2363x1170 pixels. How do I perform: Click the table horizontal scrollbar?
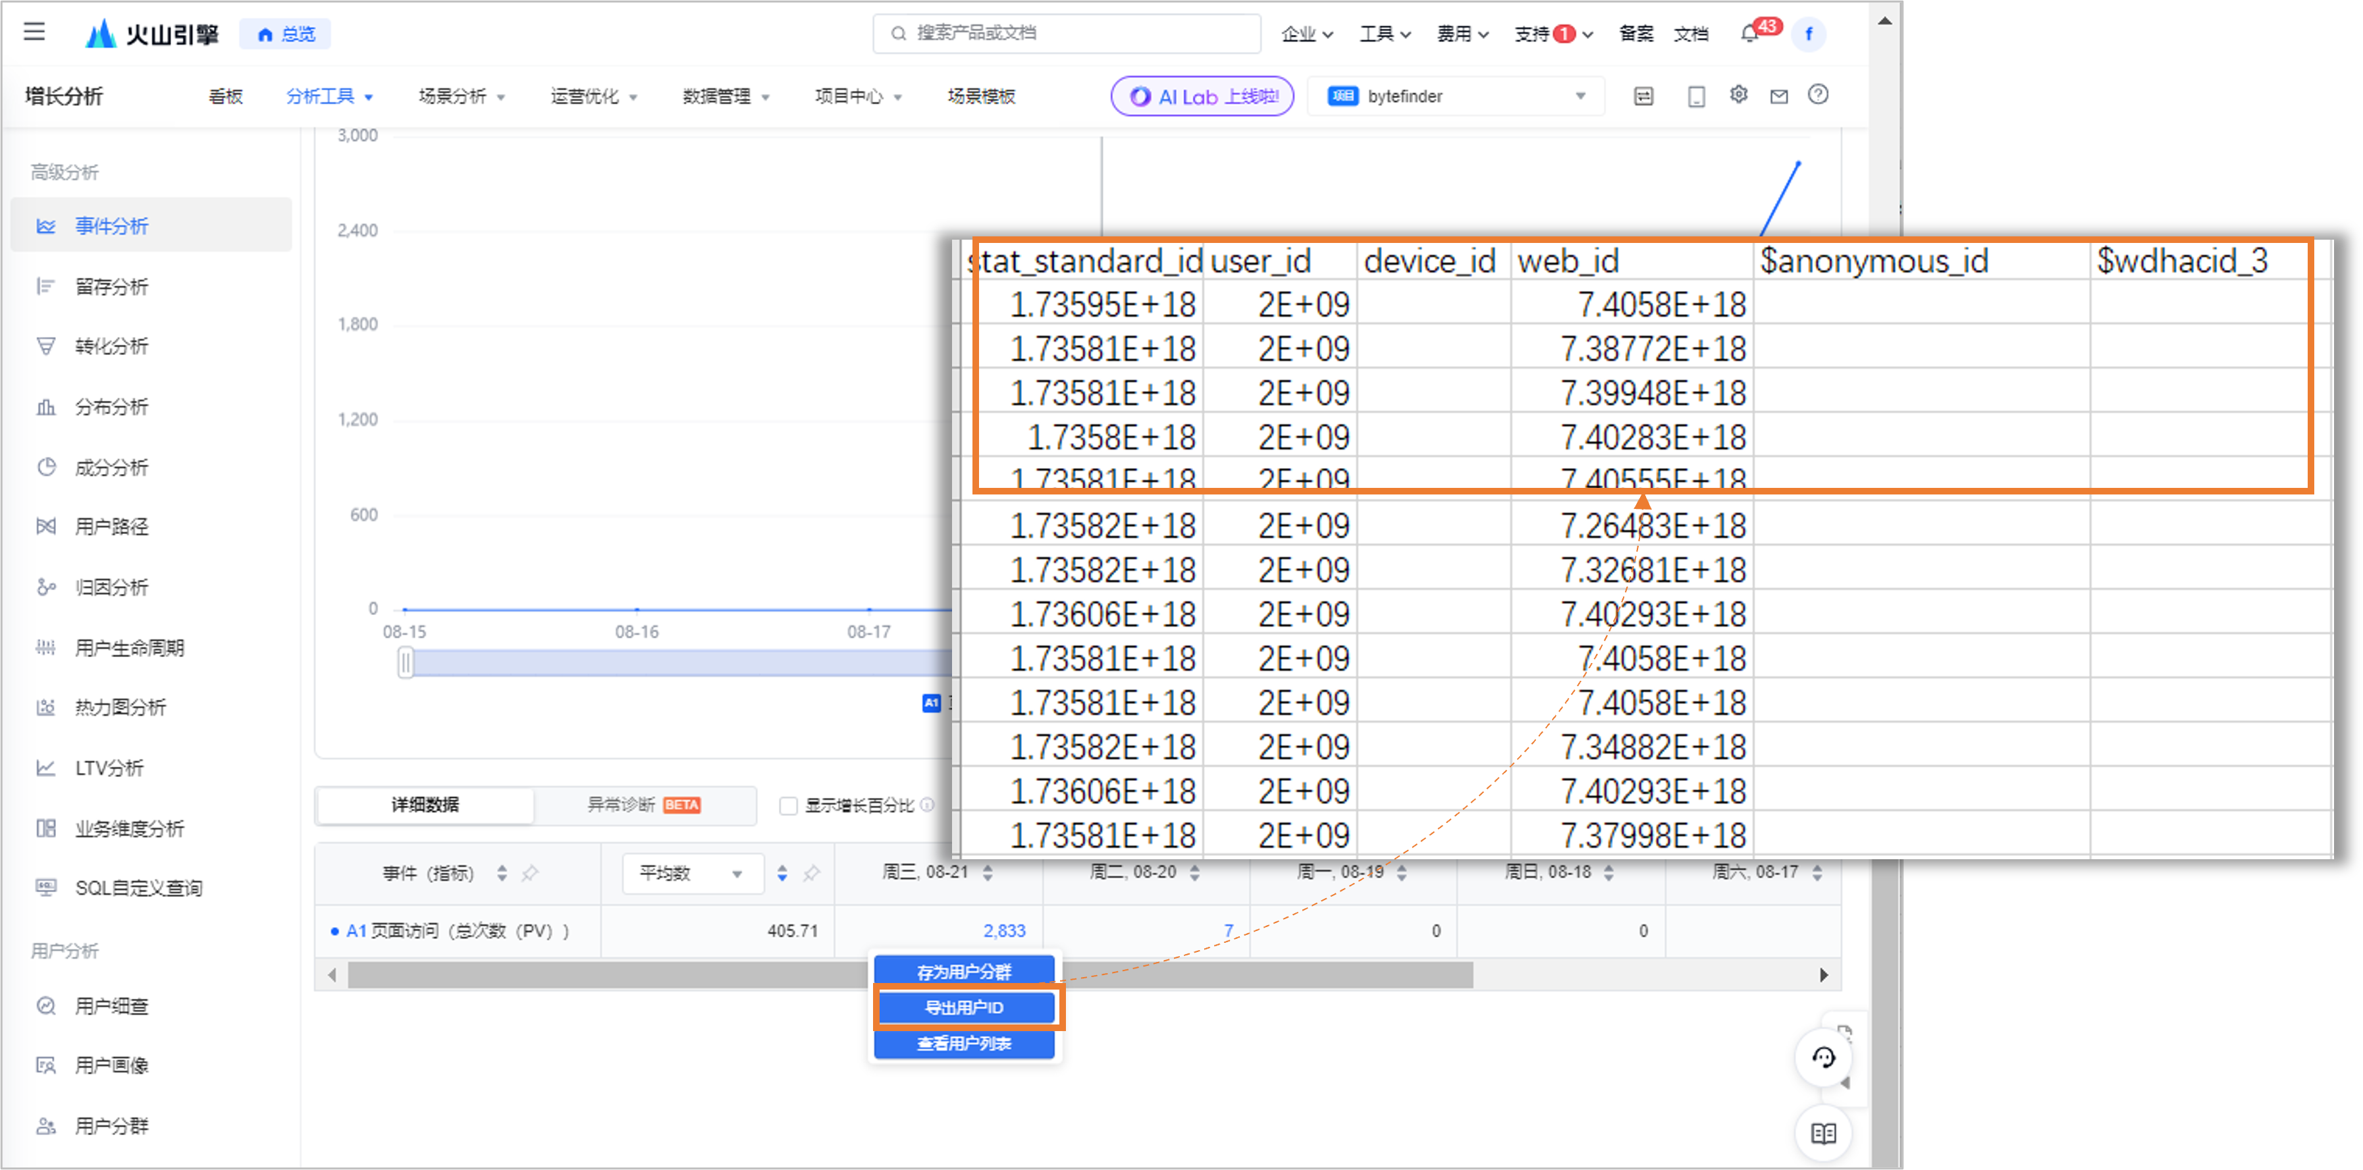pos(910,976)
